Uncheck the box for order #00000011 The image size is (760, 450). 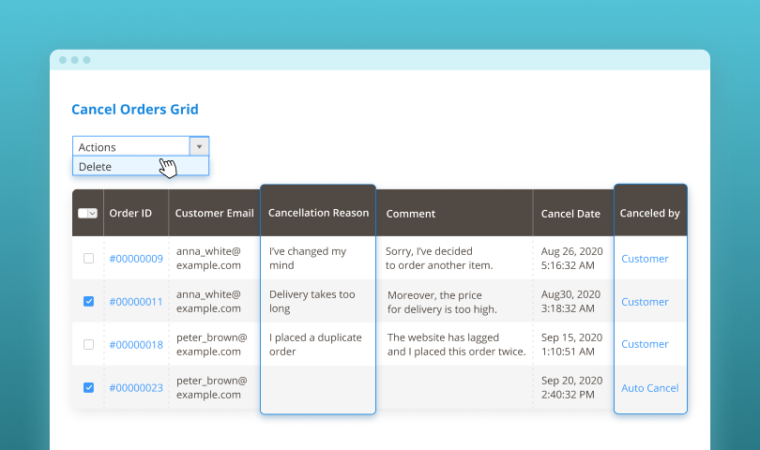pyautogui.click(x=88, y=301)
